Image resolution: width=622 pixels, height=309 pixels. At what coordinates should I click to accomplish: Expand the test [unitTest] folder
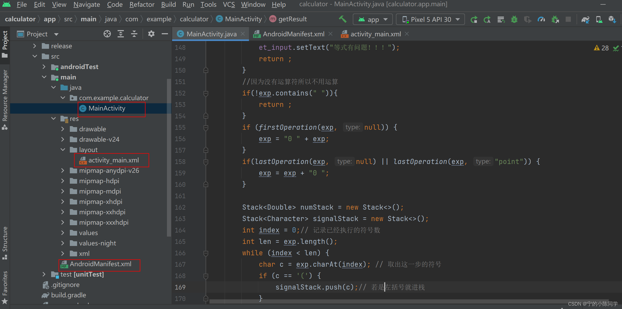click(x=44, y=274)
